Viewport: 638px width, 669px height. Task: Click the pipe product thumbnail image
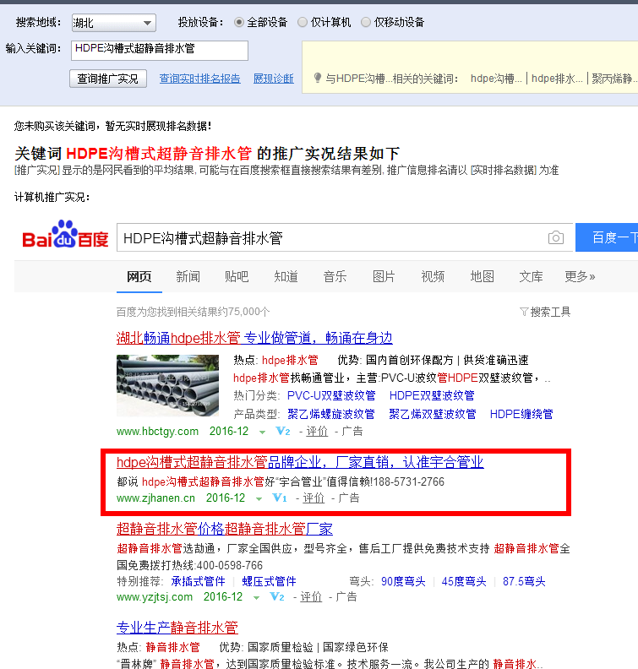[167, 386]
